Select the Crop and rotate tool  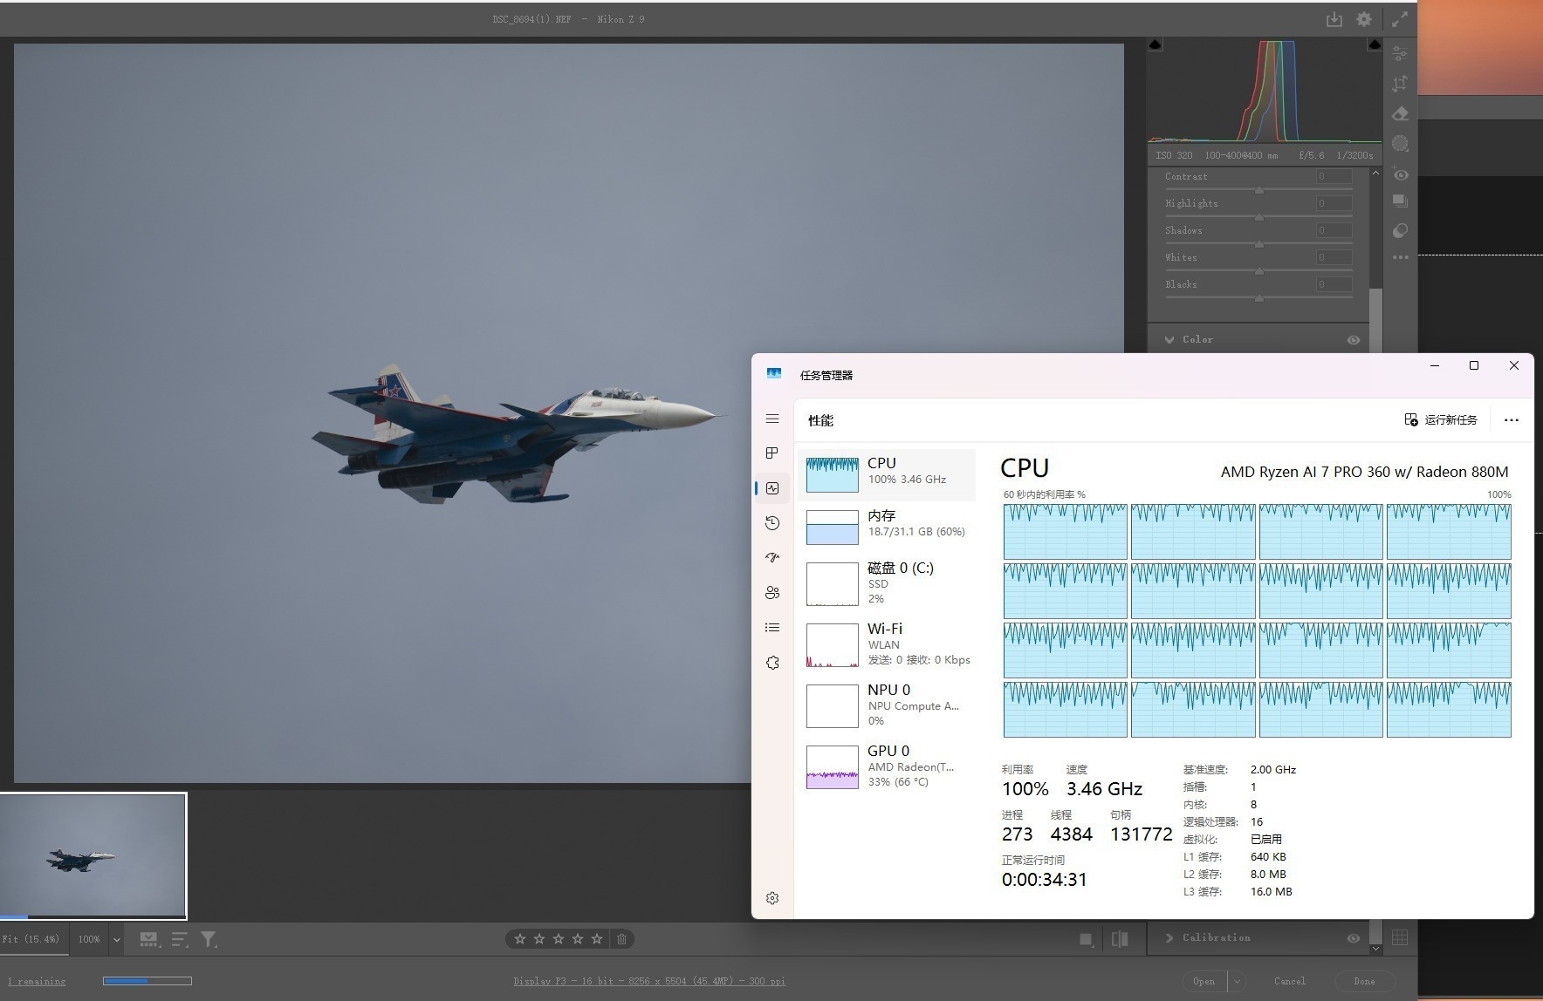1400,84
